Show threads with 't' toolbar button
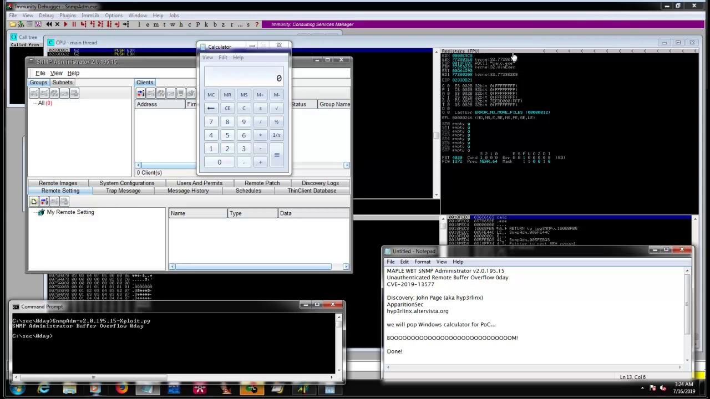The width and height of the screenshot is (710, 399). click(x=164, y=24)
